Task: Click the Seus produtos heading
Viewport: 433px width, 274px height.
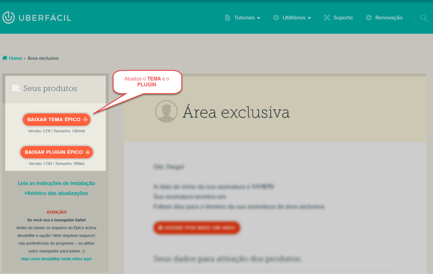Action: [50, 88]
